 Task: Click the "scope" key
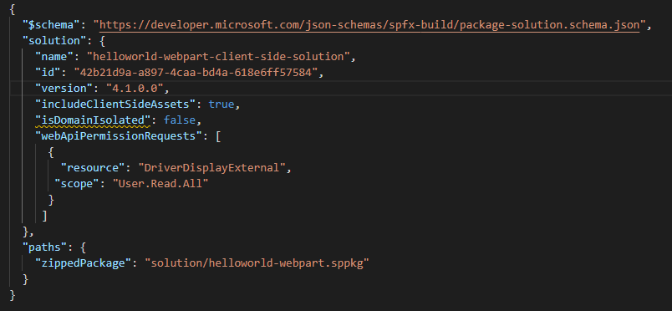click(77, 184)
